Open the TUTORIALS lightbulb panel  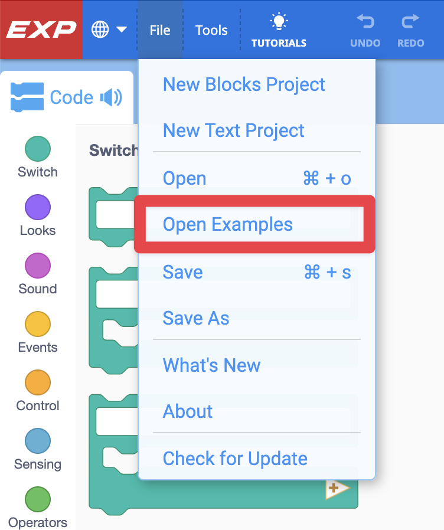coord(278,28)
